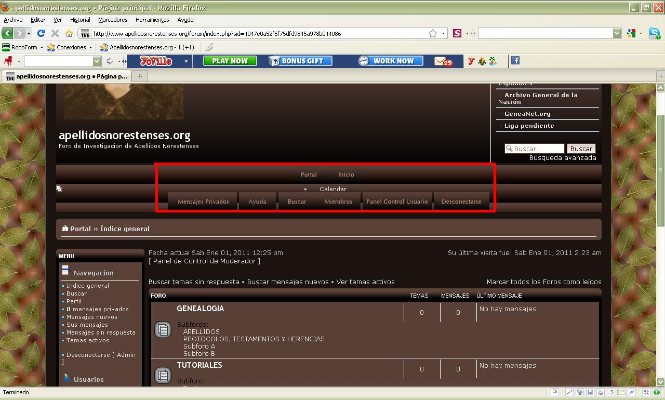Screen dimensions: 665x400
Task: Click the red S toolbar icon
Action: (457, 33)
